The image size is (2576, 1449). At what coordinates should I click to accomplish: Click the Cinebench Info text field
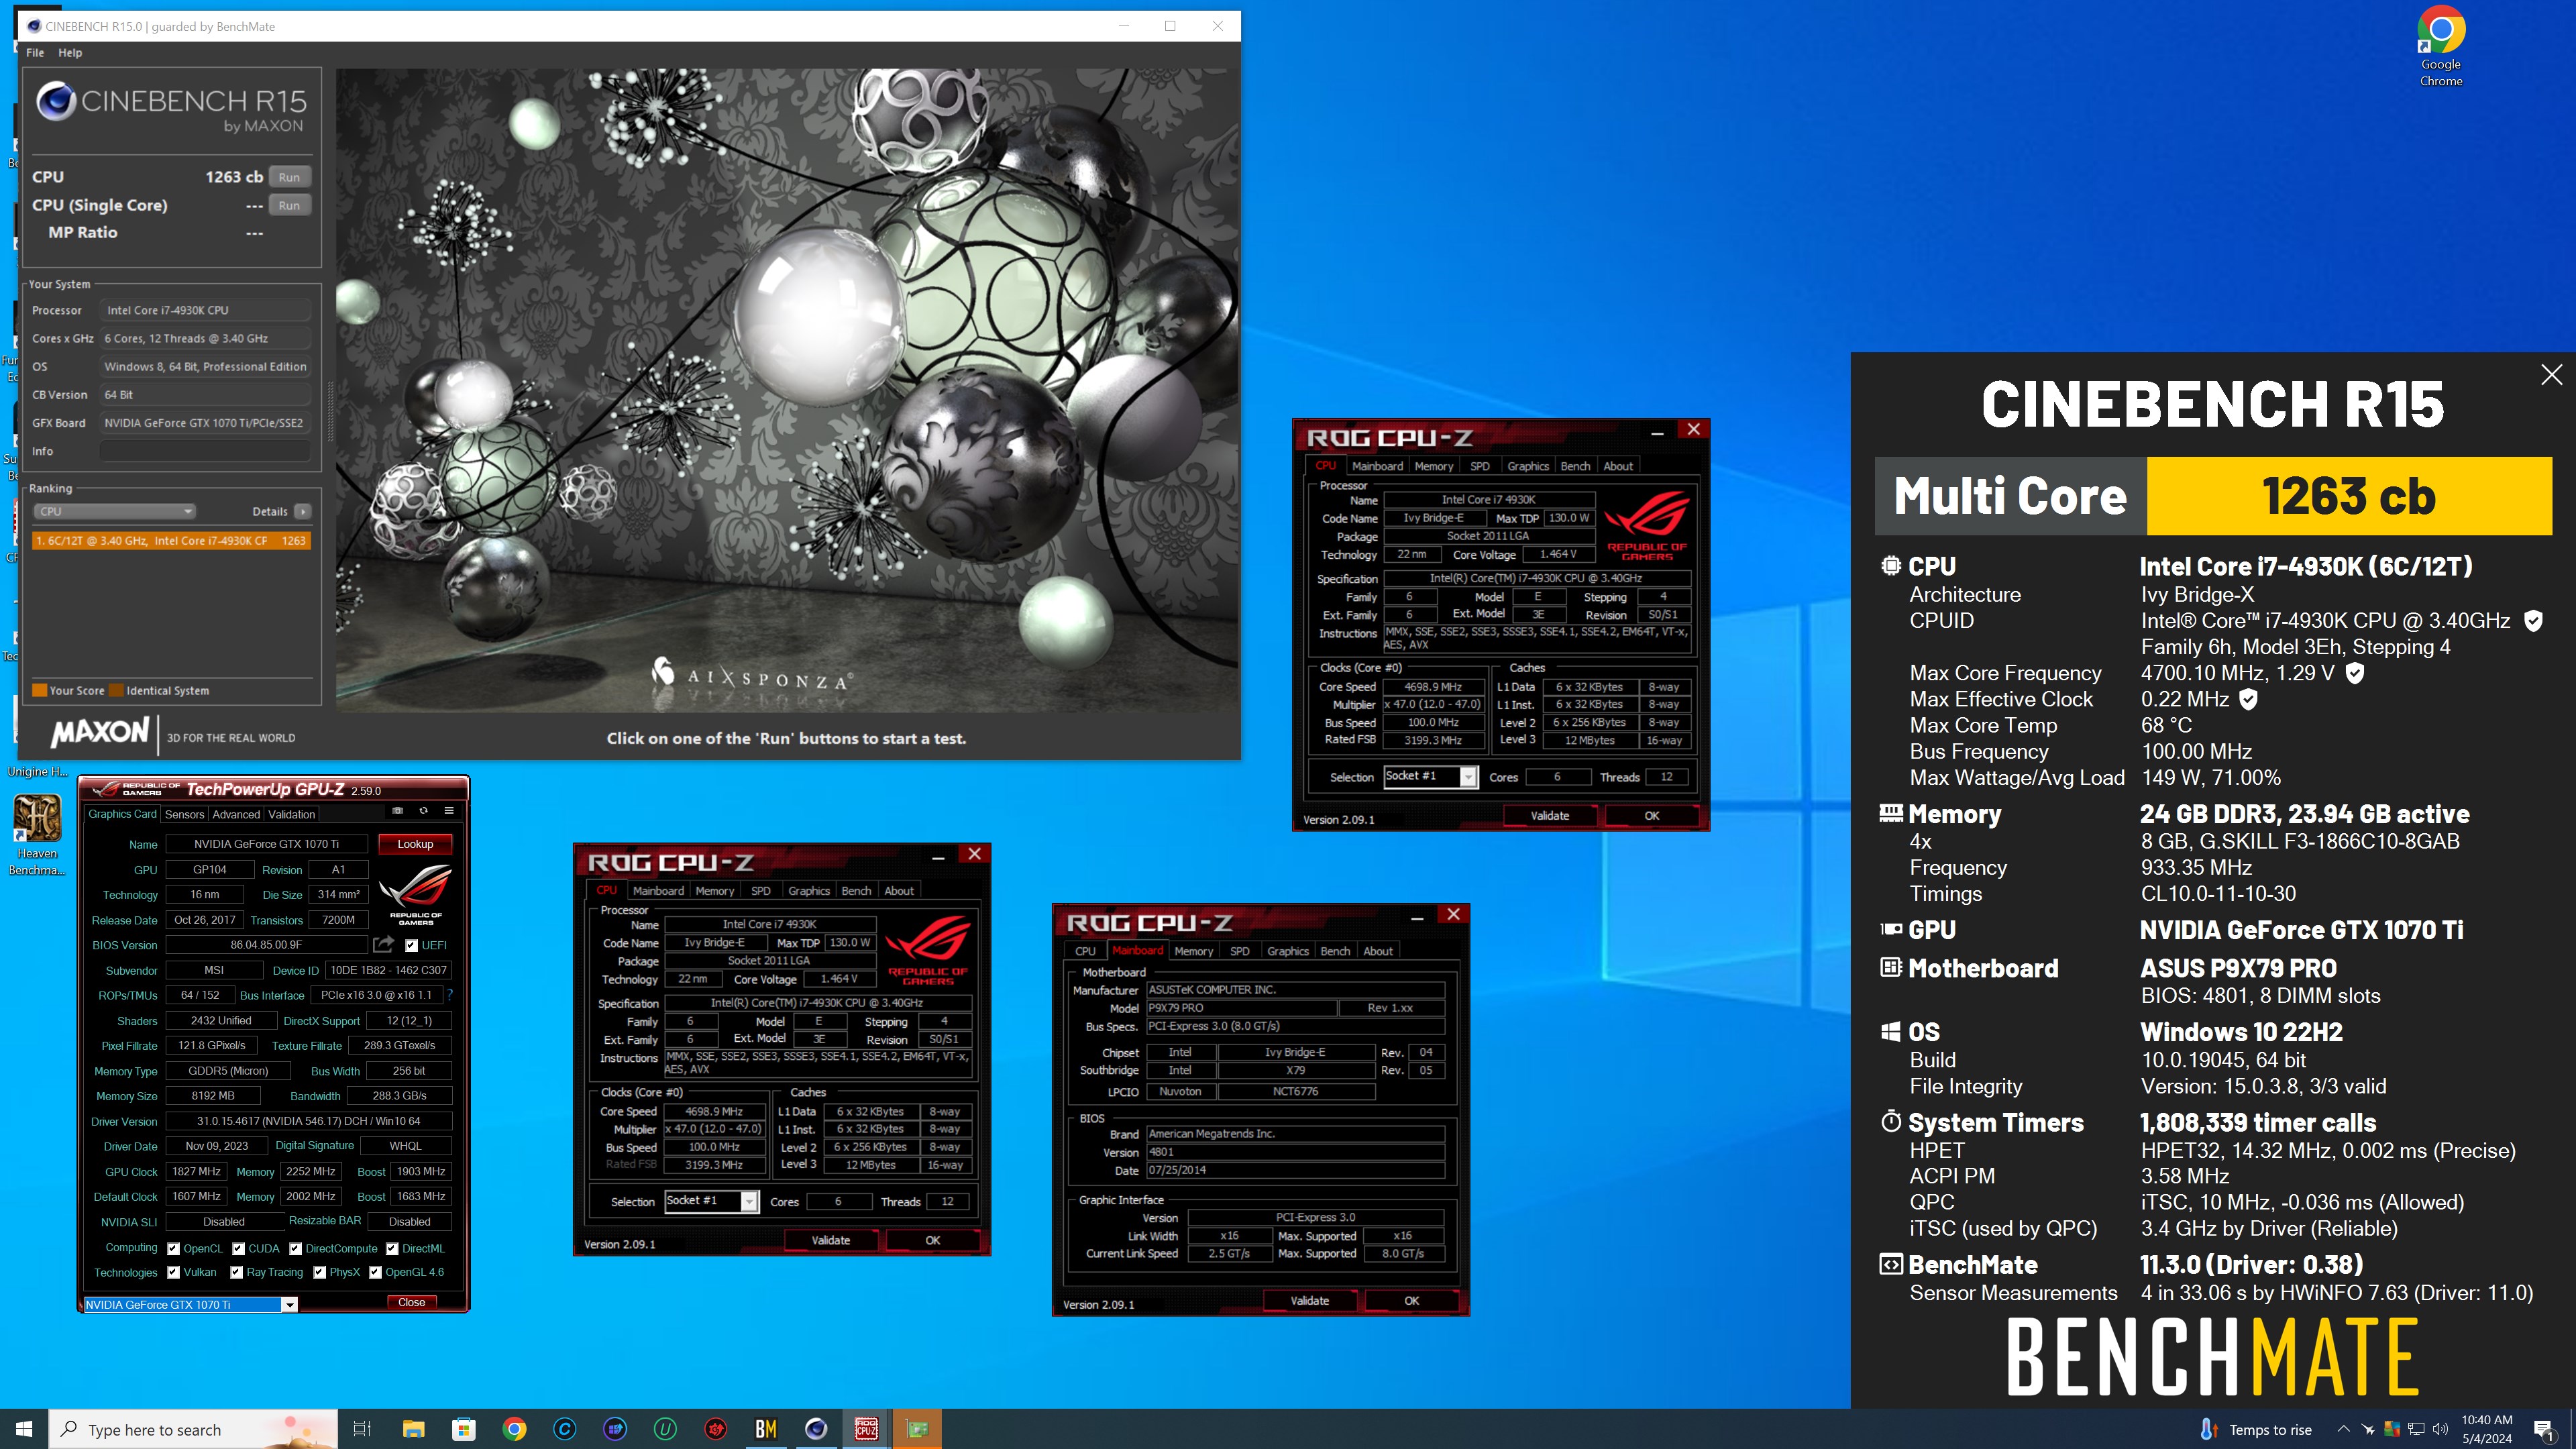(205, 451)
